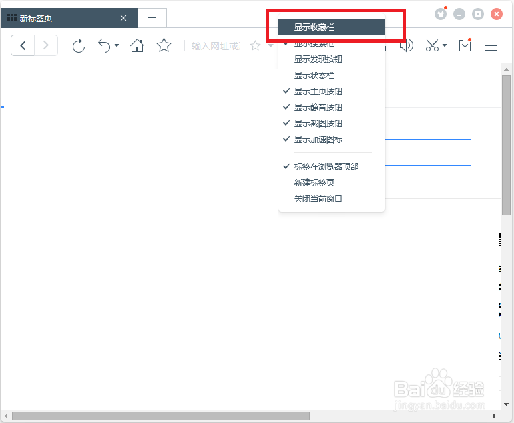Click the horizontal scrollbar thumb

[161, 416]
